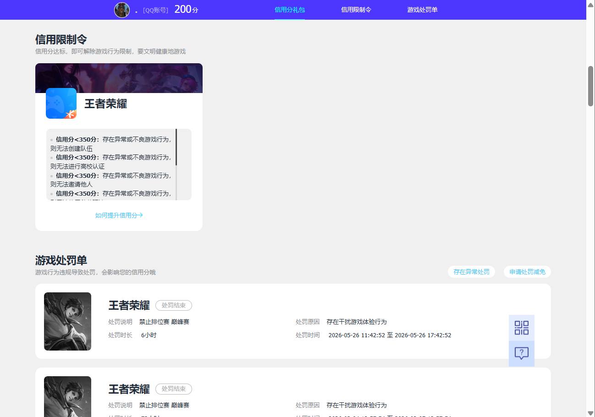Click hero thumbnail on second penalty card
Viewport: 595px width, 417px height.
click(x=67, y=396)
